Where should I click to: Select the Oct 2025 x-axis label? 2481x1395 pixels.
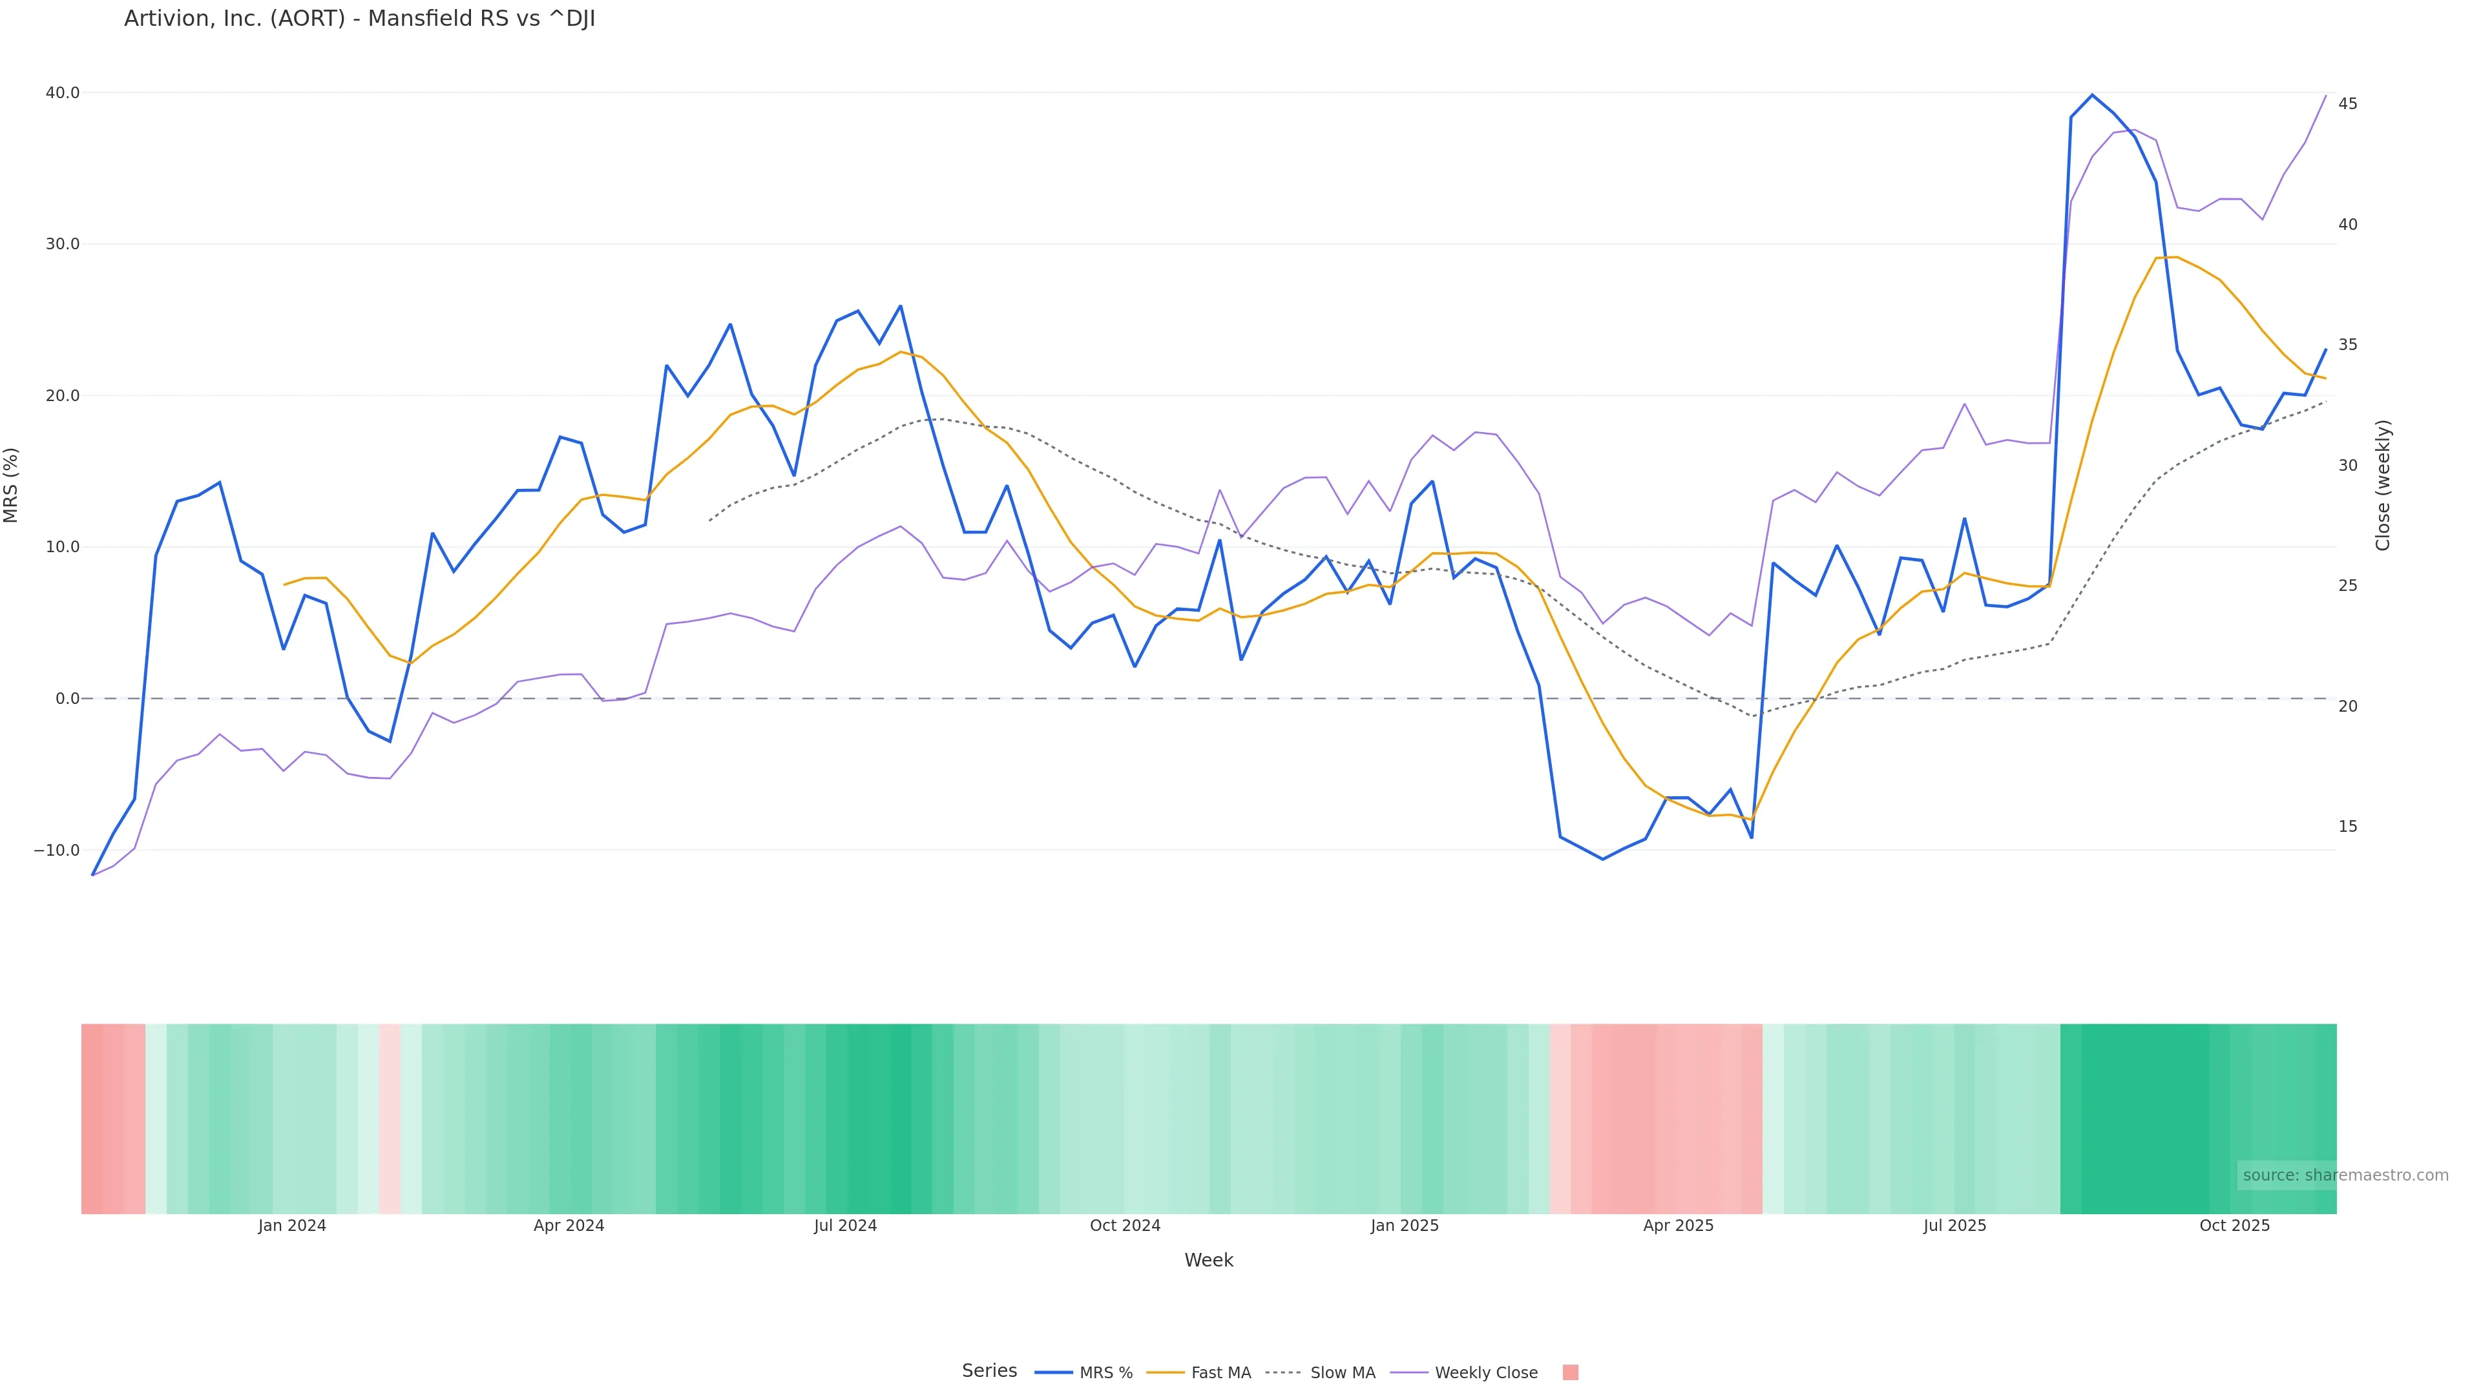[2234, 1226]
